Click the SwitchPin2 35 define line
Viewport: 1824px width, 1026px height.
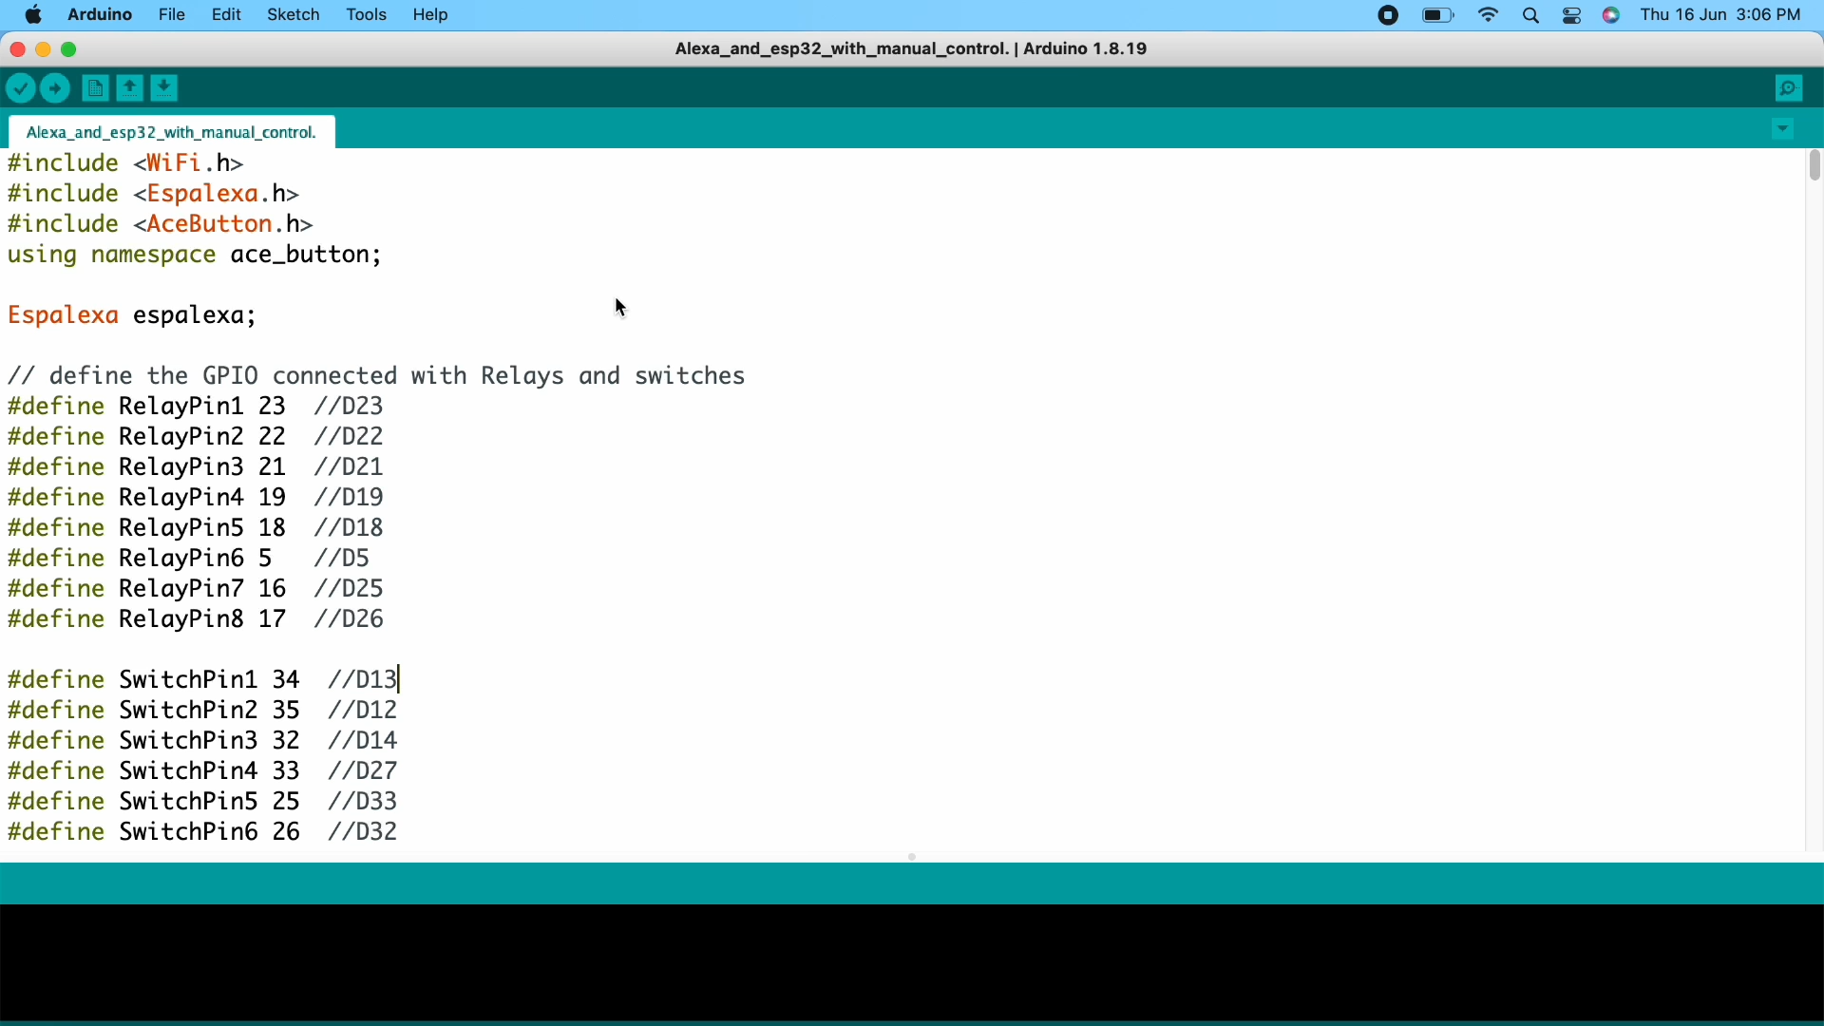203,712
